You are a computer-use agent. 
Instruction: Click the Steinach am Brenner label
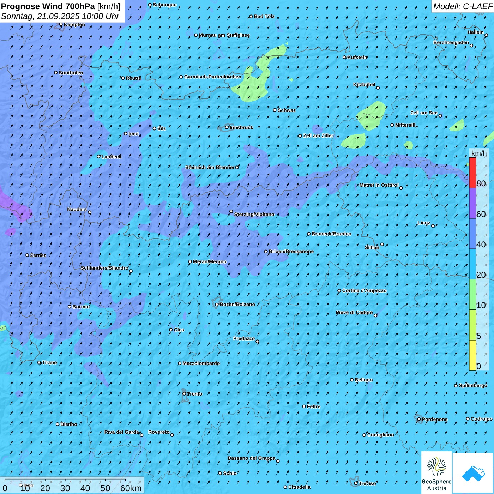(210, 167)
